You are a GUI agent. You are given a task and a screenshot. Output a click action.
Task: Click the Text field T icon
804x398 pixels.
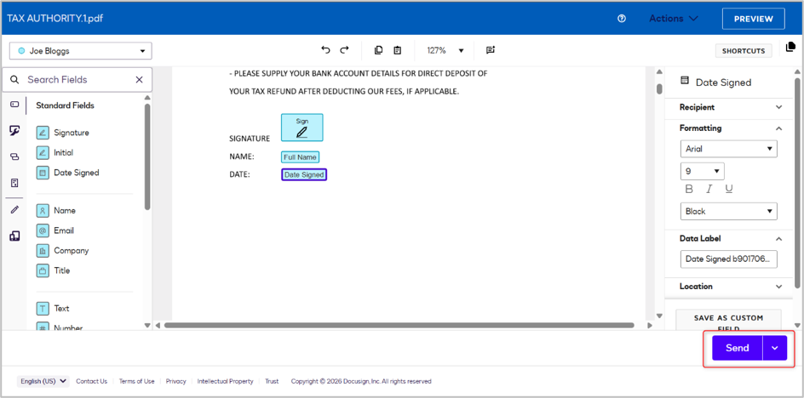[43, 309]
